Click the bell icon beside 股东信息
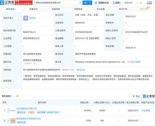 [x=17, y=96]
